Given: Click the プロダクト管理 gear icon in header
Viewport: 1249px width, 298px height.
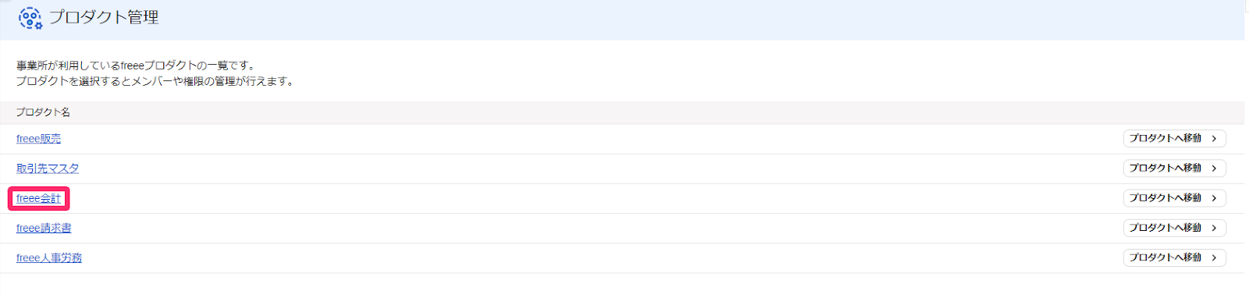Looking at the screenshot, I should (x=30, y=18).
